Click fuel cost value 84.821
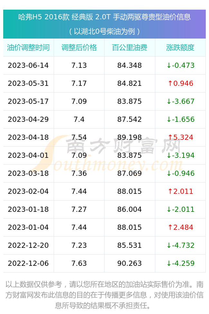209x314 pixels. click(130, 83)
